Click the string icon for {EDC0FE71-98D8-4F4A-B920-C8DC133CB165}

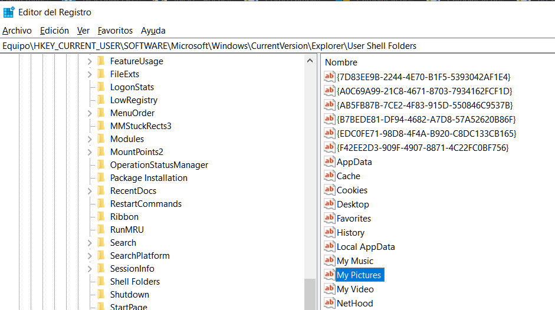(x=329, y=133)
